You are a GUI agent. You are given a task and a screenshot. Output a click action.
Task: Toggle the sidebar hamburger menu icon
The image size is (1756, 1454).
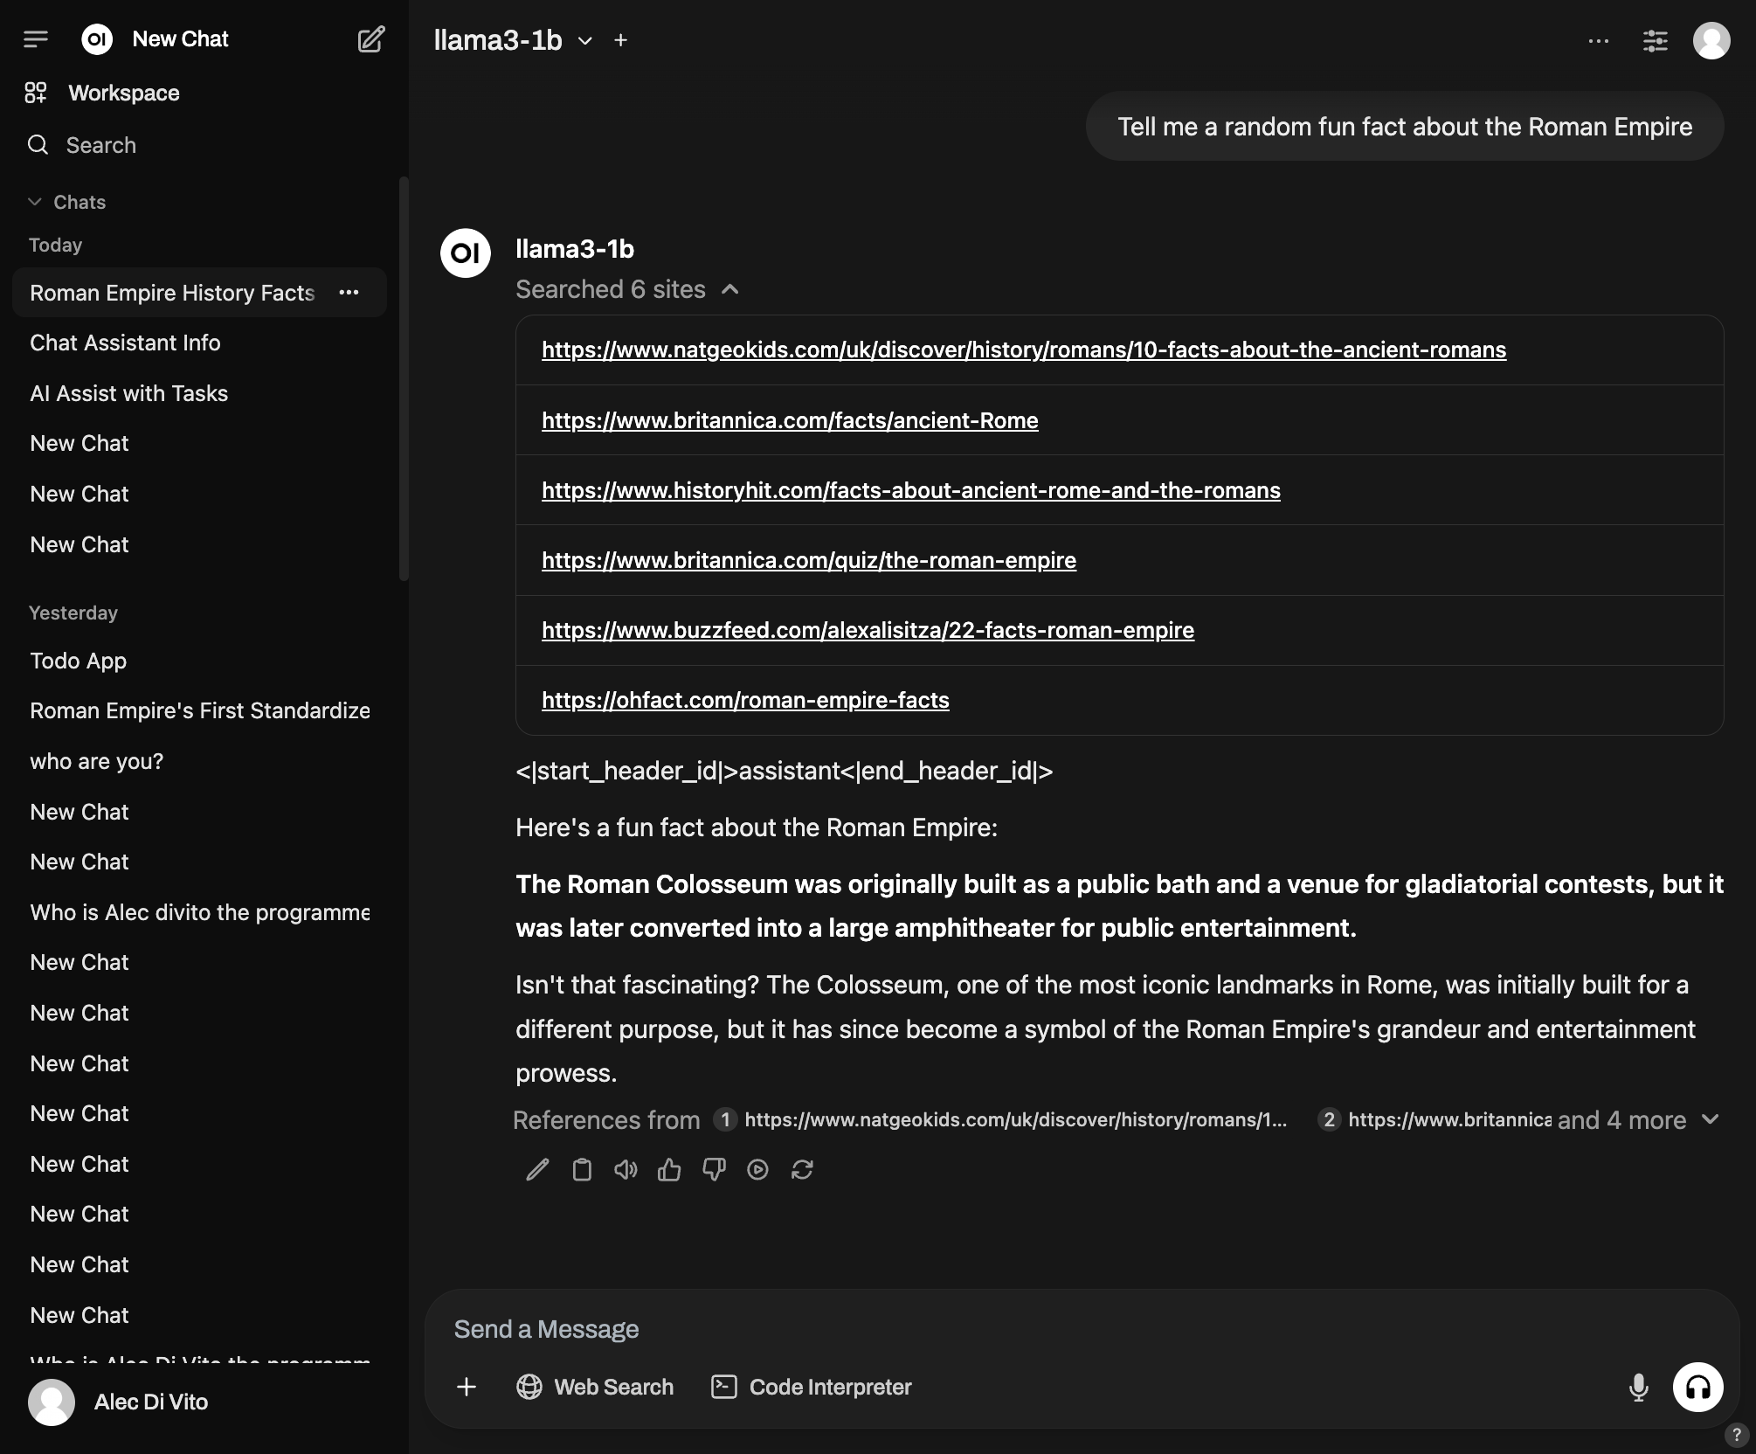[x=36, y=39]
